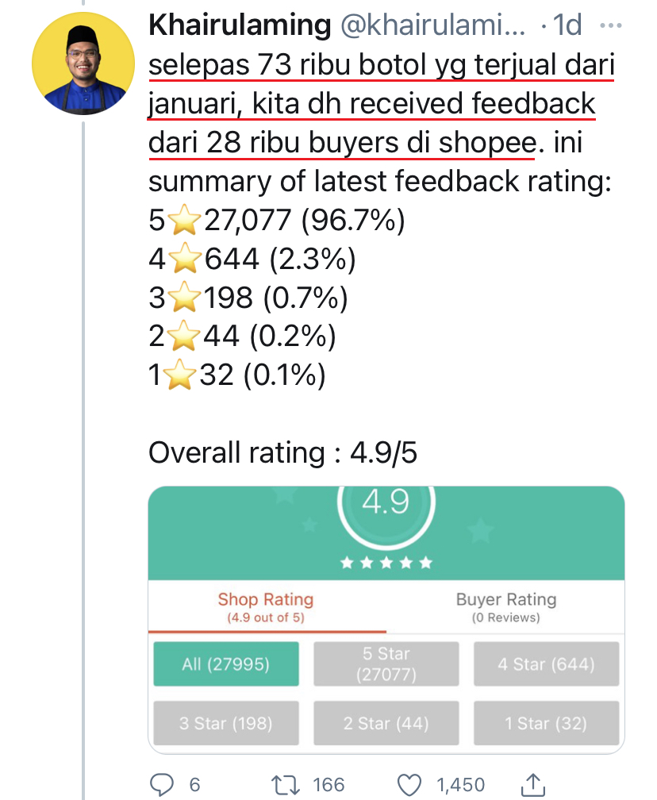
Task: Show 3 Star (198) reviews
Action: point(225,723)
